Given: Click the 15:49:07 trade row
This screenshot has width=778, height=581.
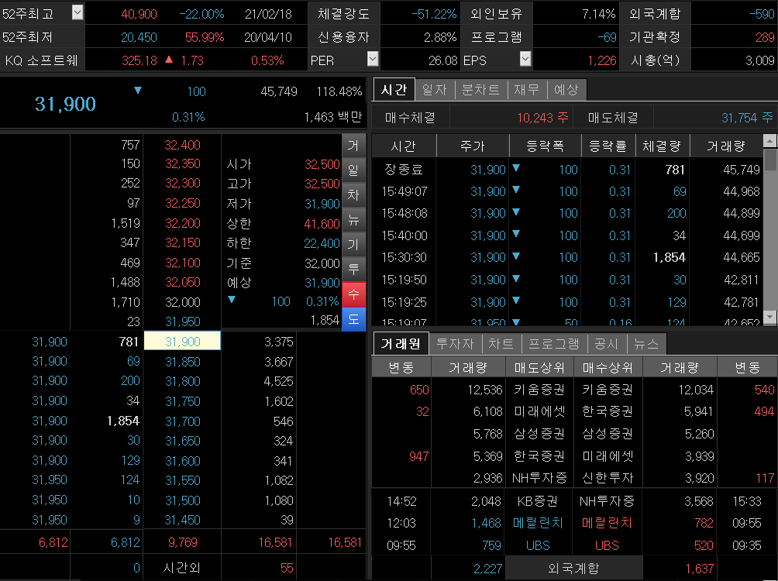Looking at the screenshot, I should 567,191.
